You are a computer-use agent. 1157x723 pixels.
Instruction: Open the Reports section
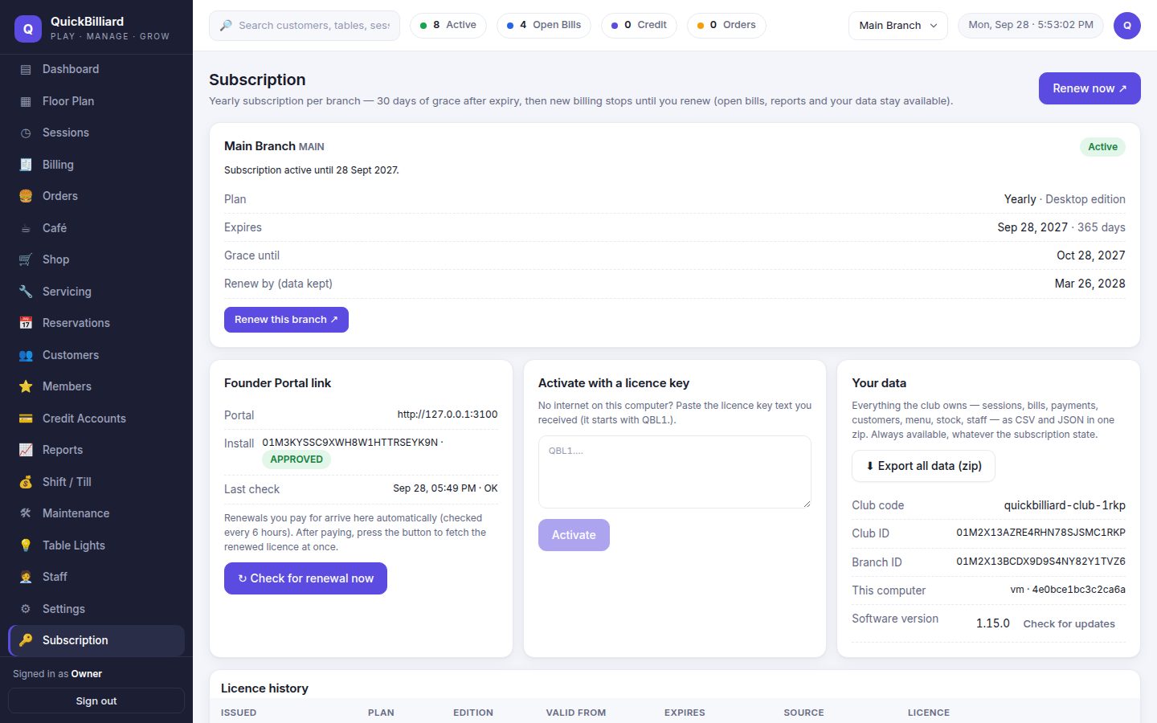click(x=96, y=451)
